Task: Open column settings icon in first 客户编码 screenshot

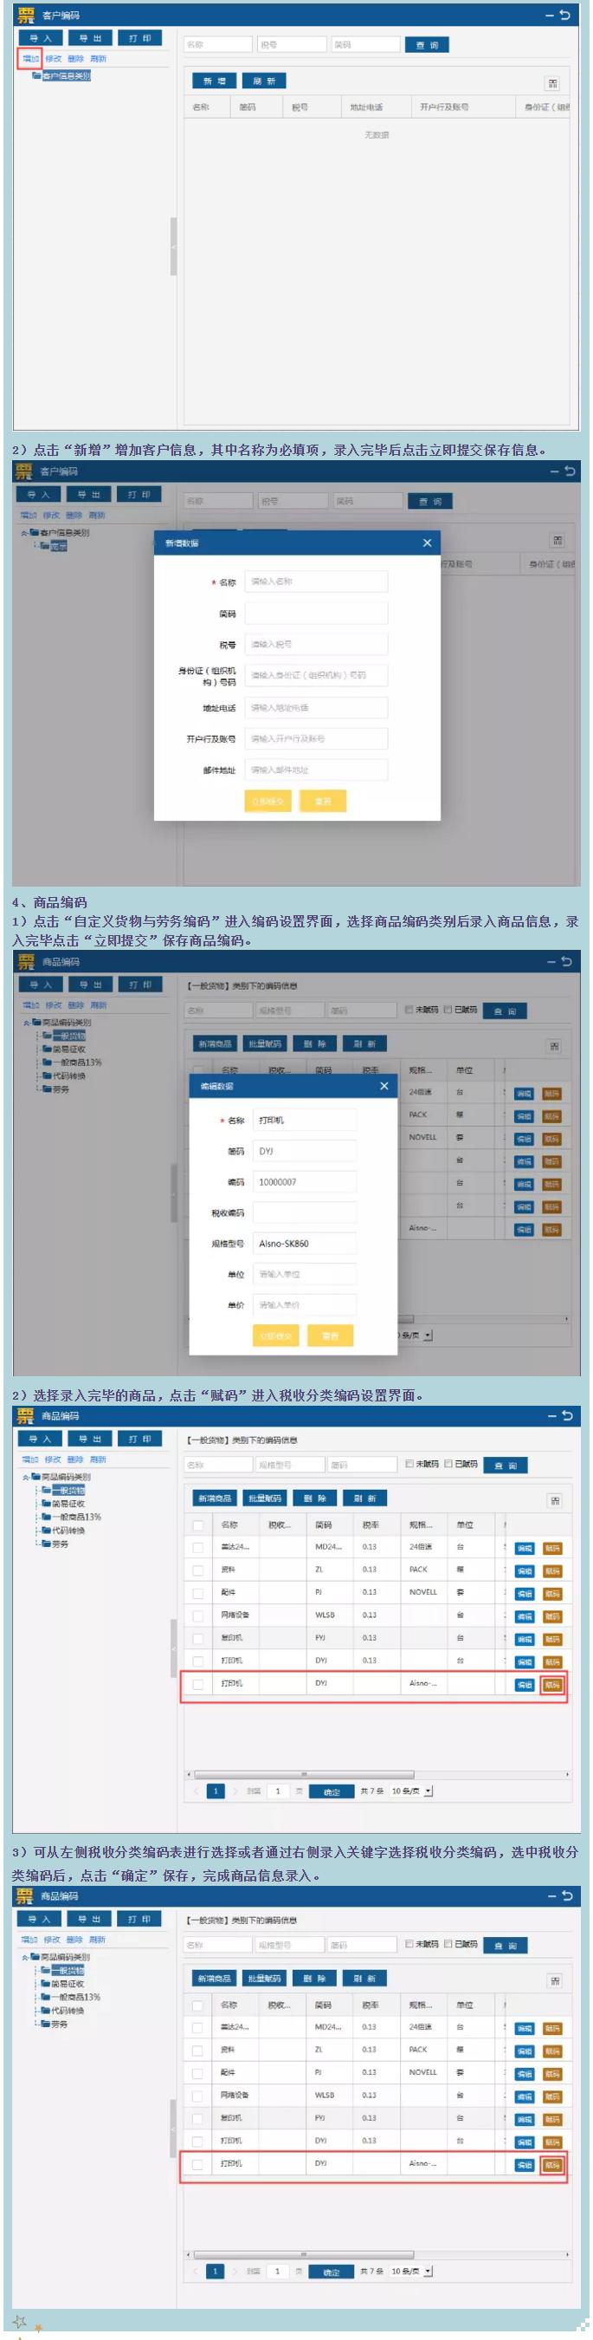Action: coord(552,82)
